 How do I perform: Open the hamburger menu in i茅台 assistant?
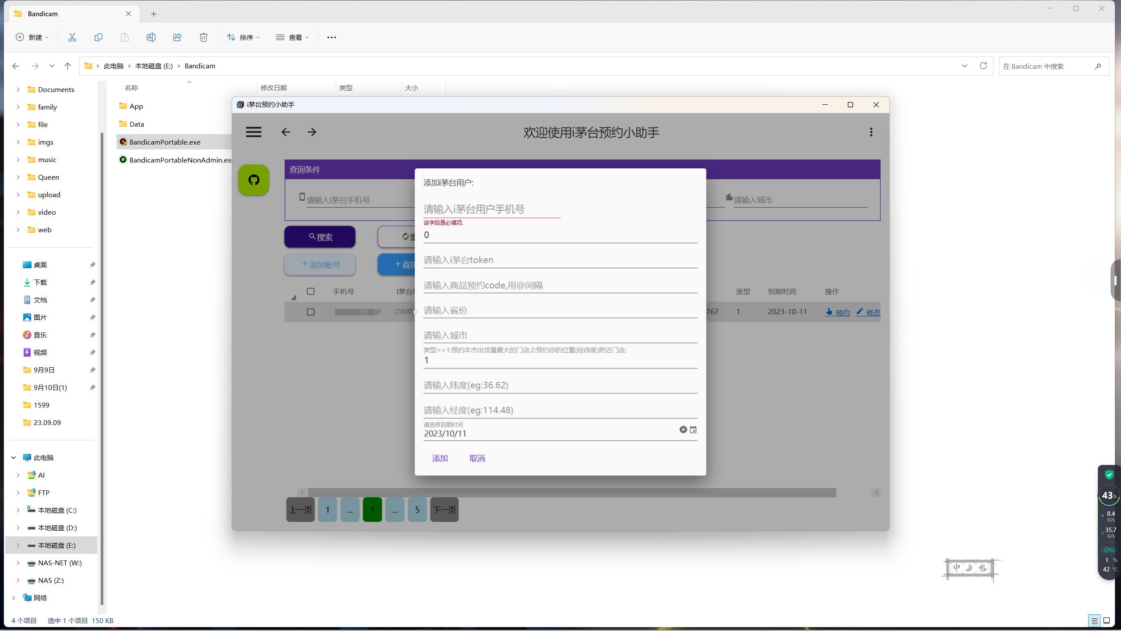tap(254, 132)
